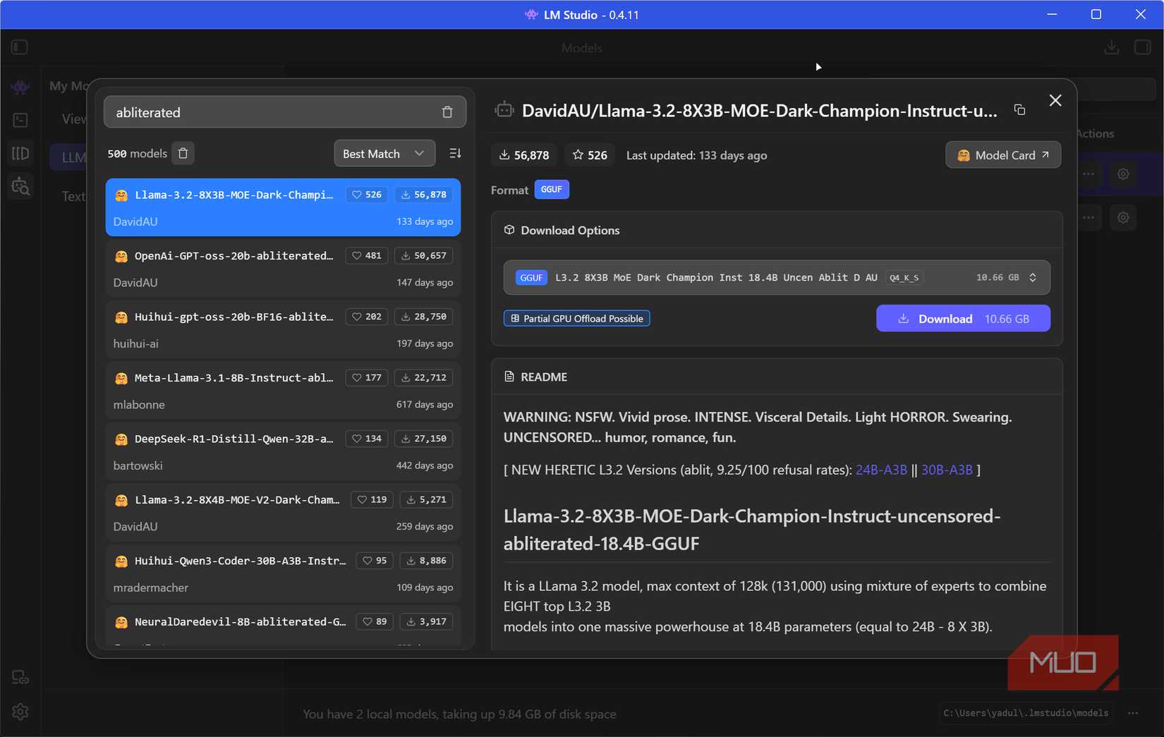
Task: Clear the search text with trash icon
Action: click(447, 112)
